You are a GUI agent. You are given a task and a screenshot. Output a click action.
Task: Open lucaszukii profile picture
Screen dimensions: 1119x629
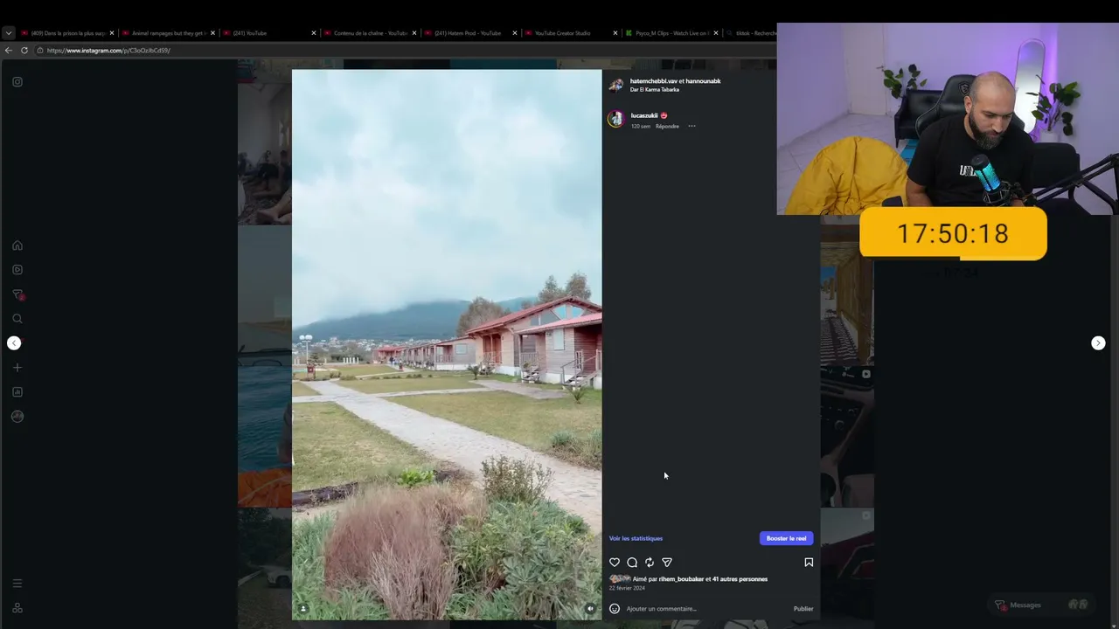pos(616,120)
